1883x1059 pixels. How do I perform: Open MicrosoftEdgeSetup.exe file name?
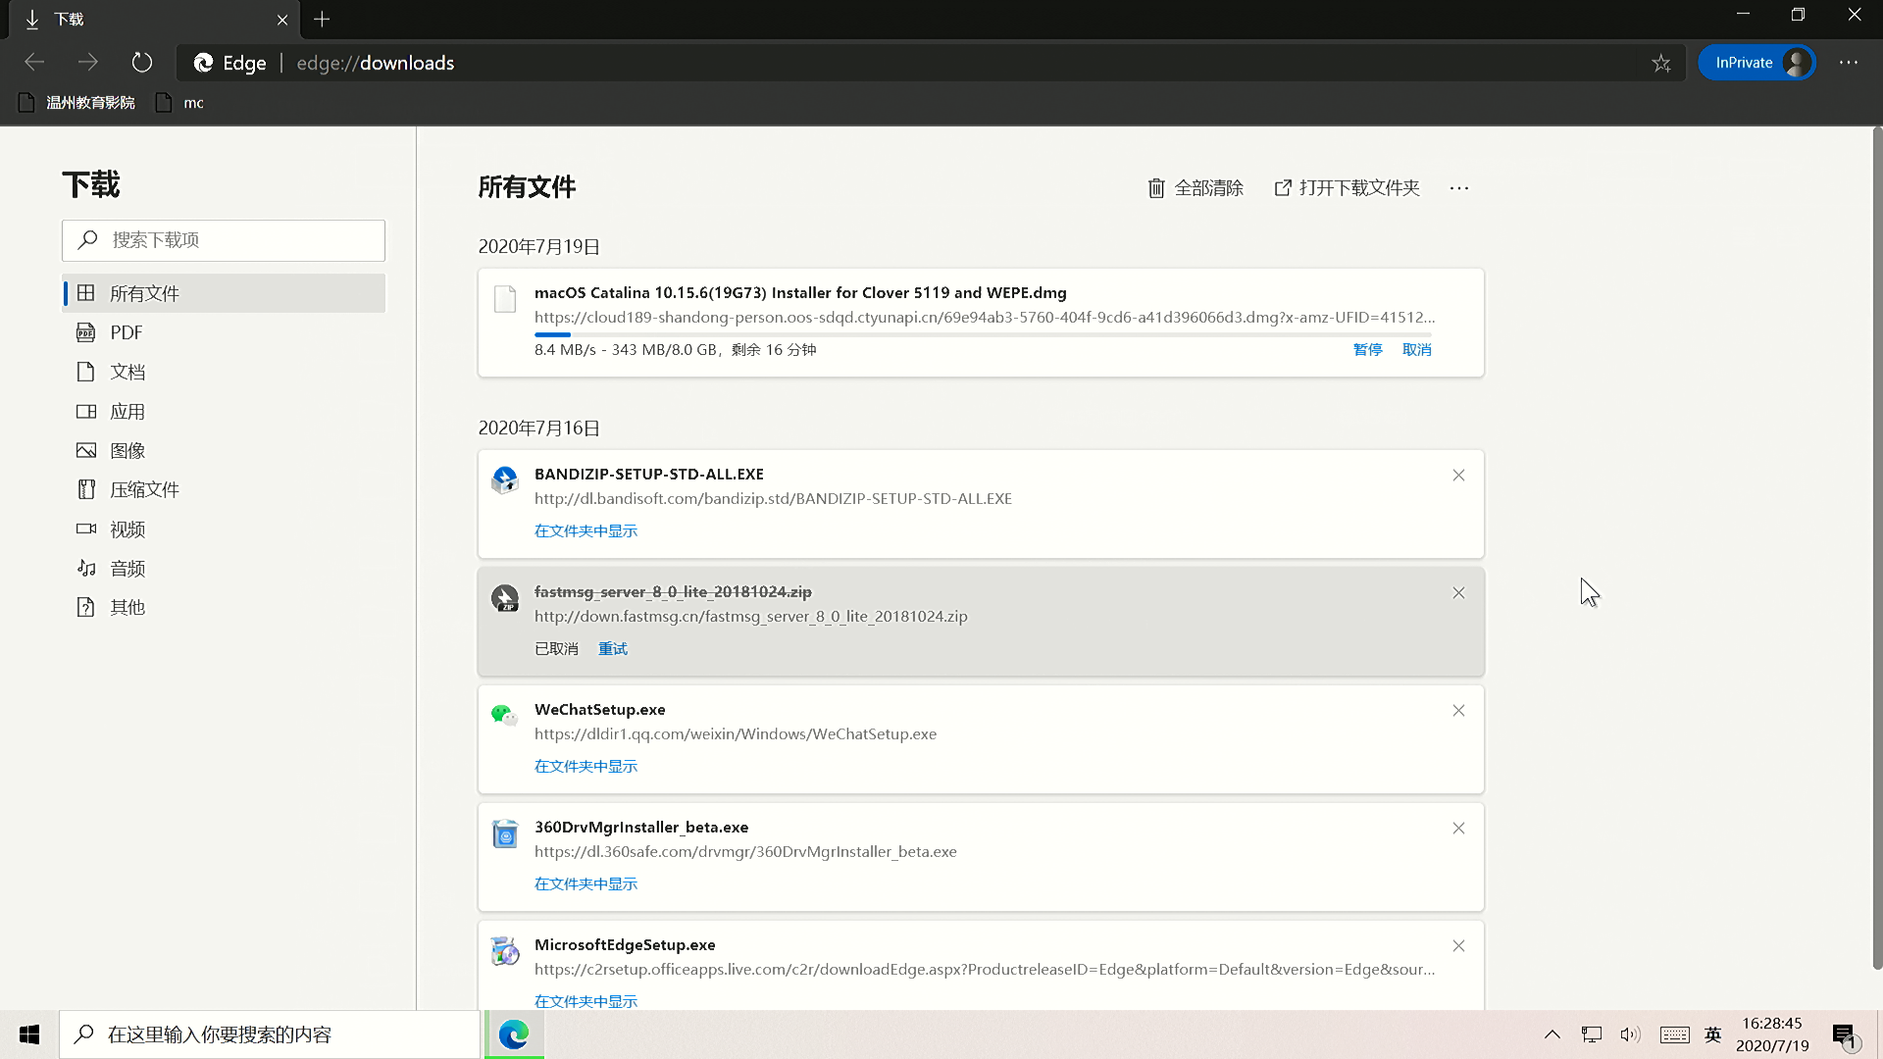pyautogui.click(x=625, y=945)
